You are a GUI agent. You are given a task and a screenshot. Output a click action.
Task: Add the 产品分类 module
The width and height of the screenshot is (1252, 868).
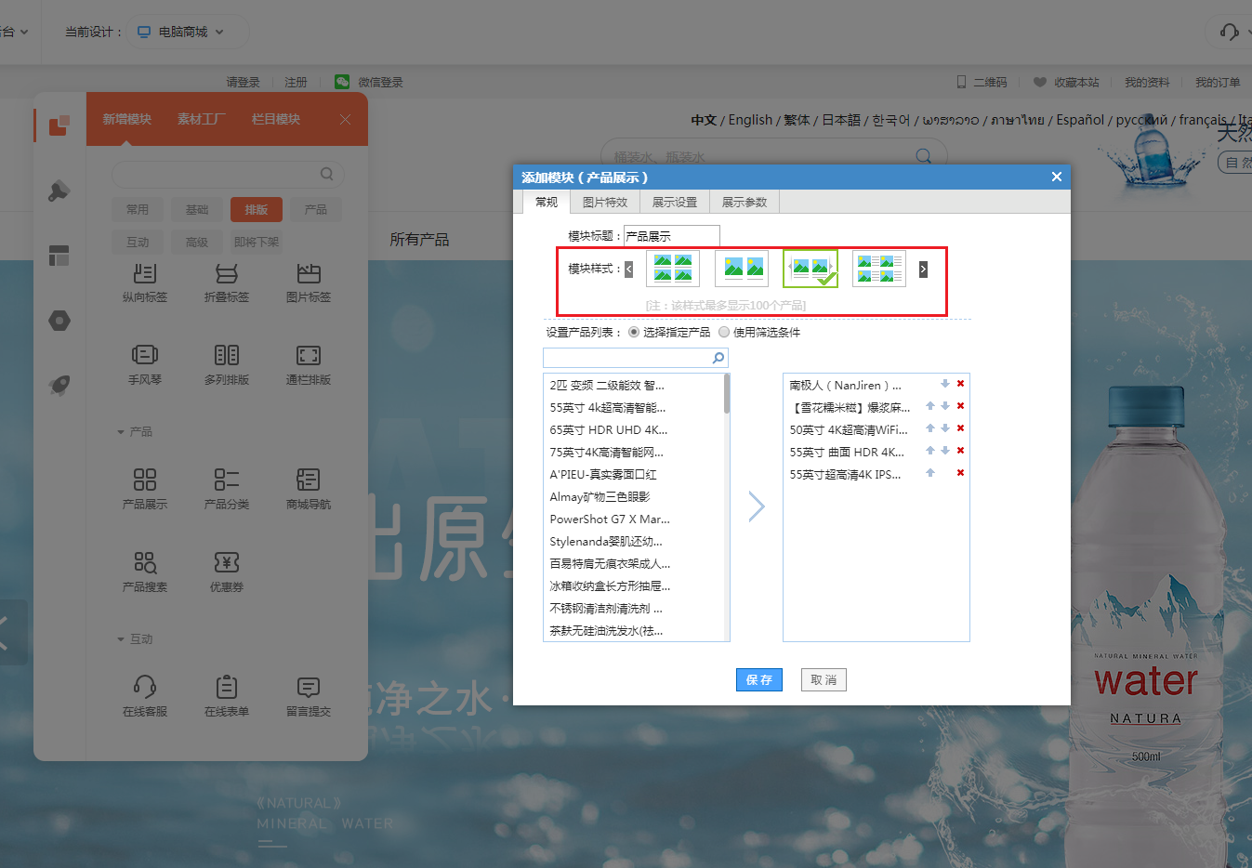tap(227, 490)
